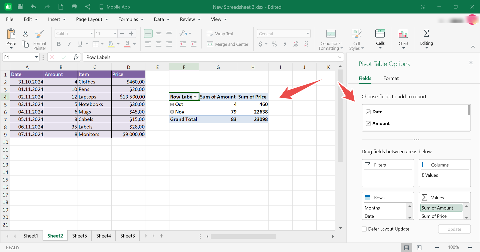Print the spreadsheet
Viewport: 480px width, 252px height.
coord(74,7)
